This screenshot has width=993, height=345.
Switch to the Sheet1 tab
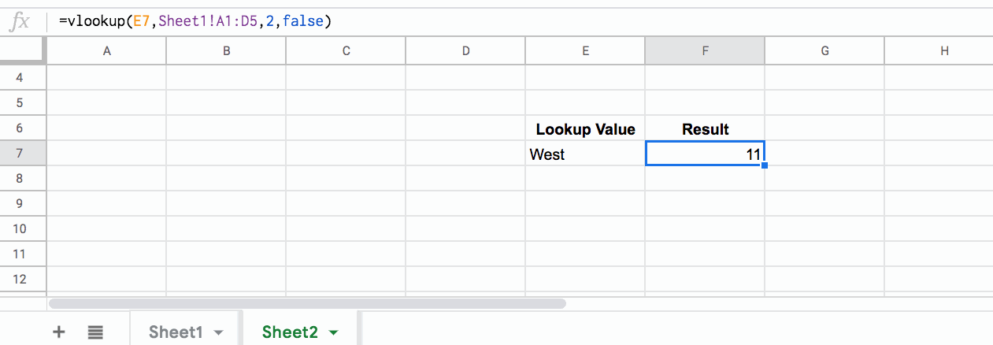pyautogui.click(x=176, y=332)
